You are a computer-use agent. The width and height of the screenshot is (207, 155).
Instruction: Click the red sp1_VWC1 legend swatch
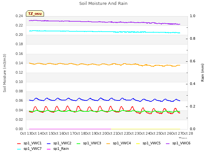click(19, 143)
